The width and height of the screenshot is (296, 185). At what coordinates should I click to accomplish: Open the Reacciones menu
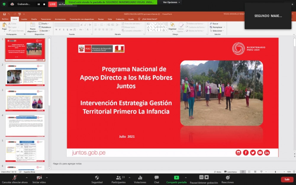coord(228,178)
